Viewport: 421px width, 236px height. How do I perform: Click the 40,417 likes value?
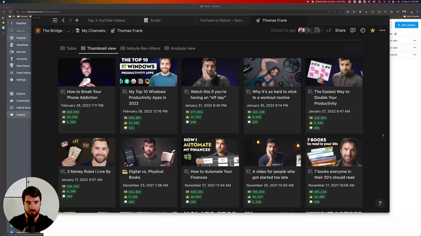click(x=257, y=197)
